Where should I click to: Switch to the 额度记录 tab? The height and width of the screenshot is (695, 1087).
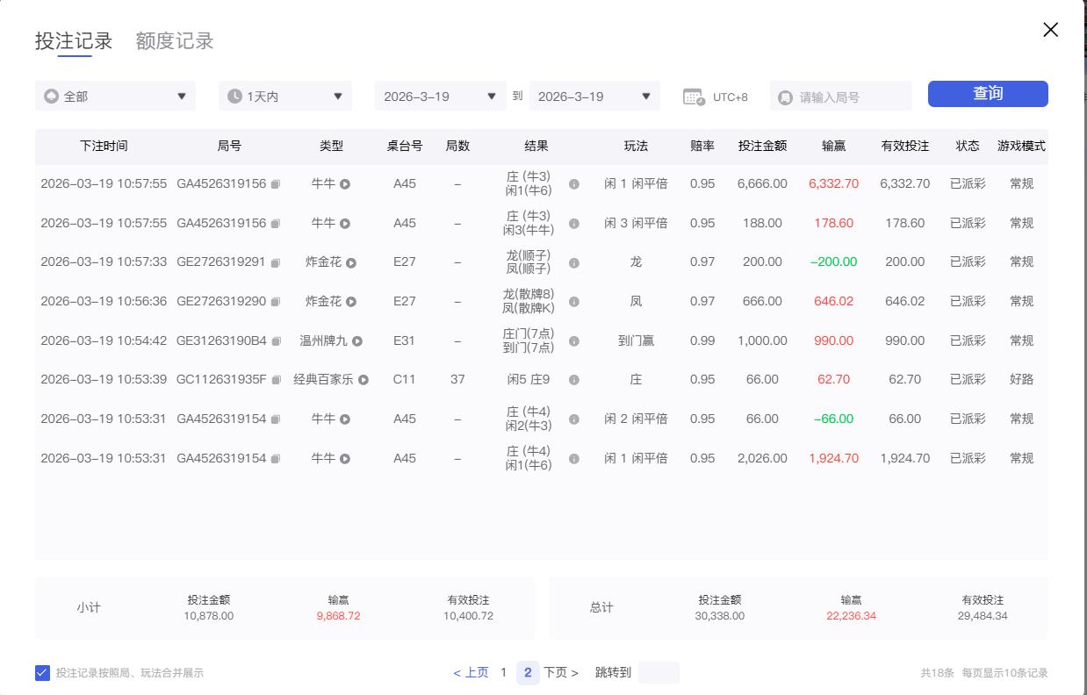(173, 40)
